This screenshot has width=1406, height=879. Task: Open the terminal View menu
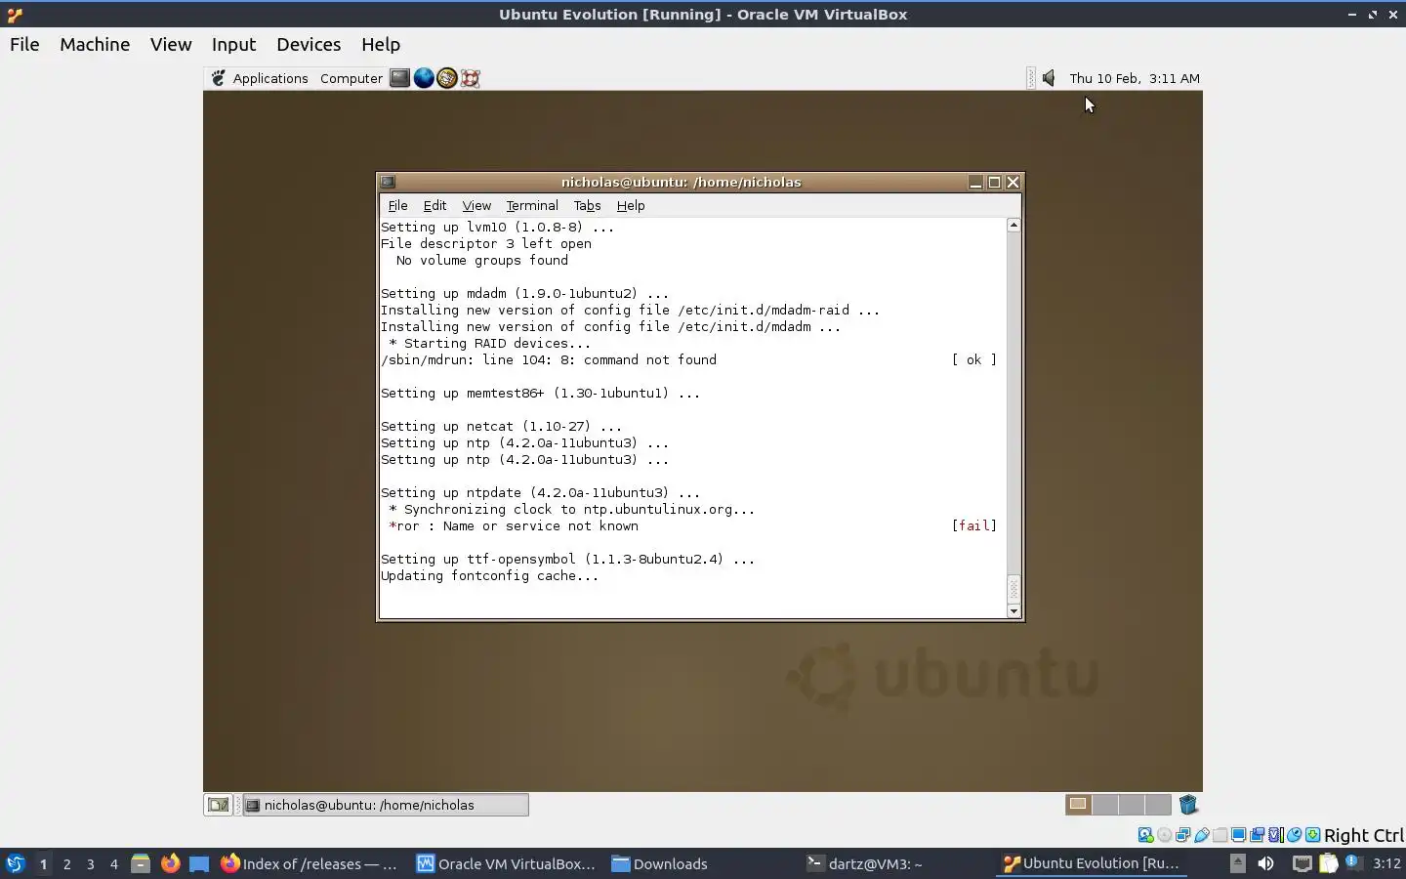(476, 205)
